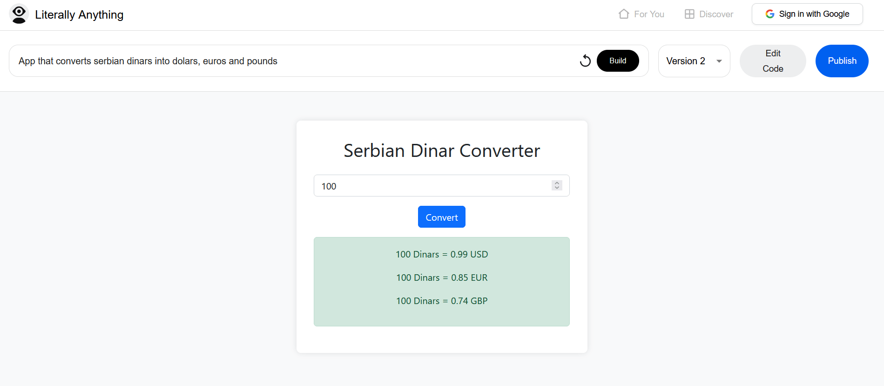The image size is (884, 386).
Task: Click the Discover grid icon
Action: 689,14
